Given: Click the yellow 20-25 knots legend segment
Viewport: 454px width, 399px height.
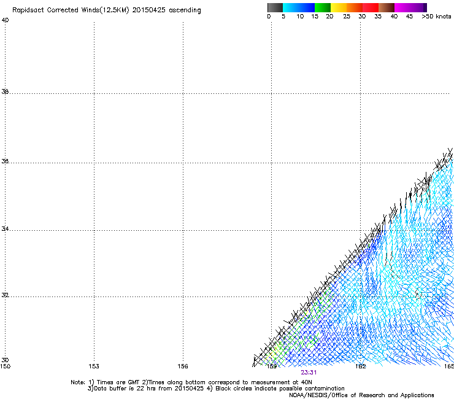Looking at the screenshot, I should click(339, 7).
